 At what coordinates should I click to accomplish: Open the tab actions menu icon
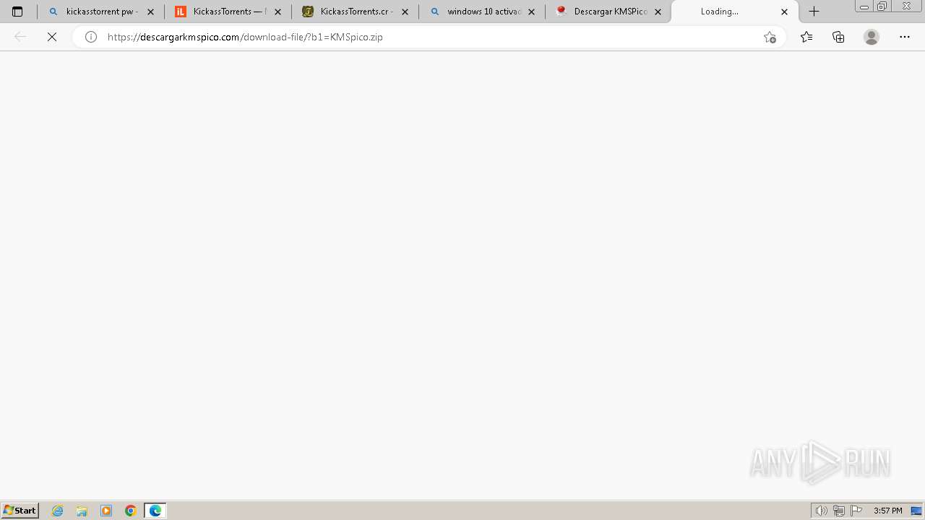pos(17,12)
